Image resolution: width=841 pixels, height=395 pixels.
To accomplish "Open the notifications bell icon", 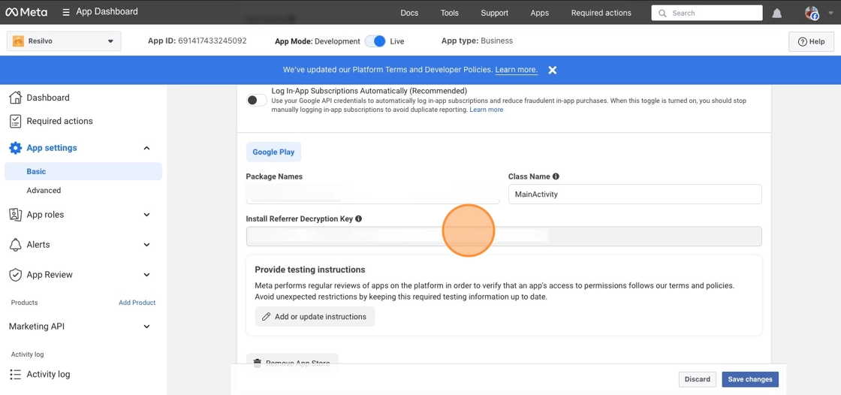I will [777, 13].
